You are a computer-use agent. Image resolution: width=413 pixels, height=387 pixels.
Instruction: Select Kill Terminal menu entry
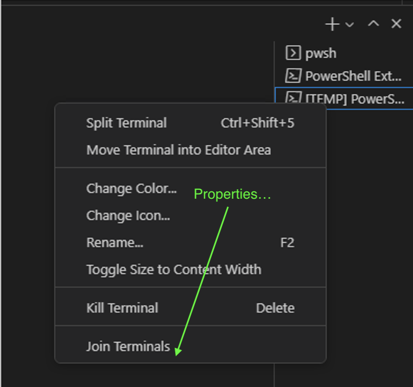coord(190,308)
